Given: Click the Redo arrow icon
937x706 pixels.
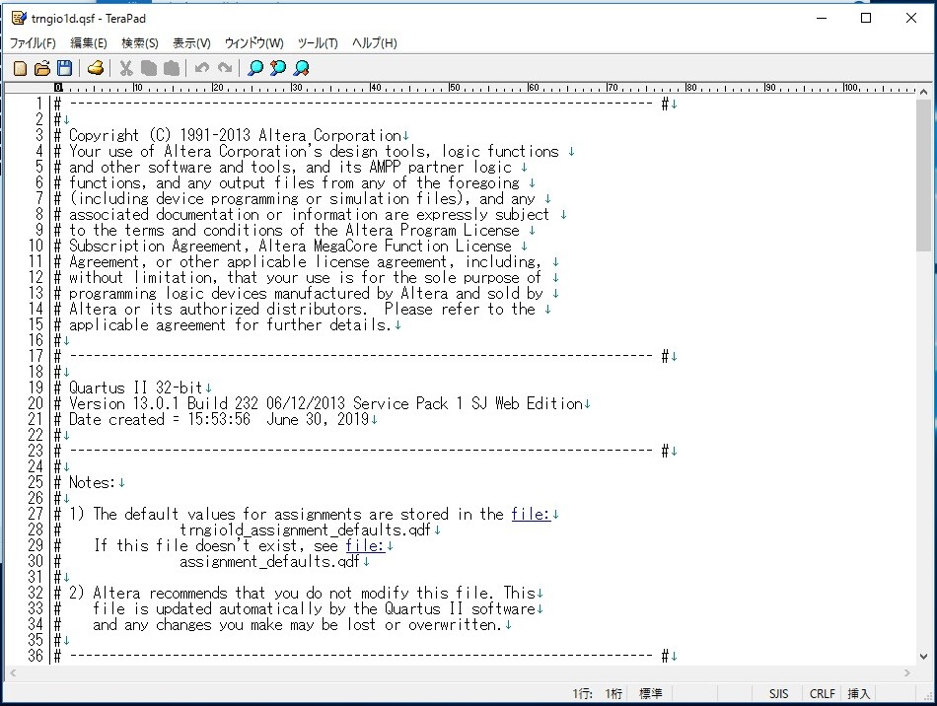Looking at the screenshot, I should click(225, 68).
